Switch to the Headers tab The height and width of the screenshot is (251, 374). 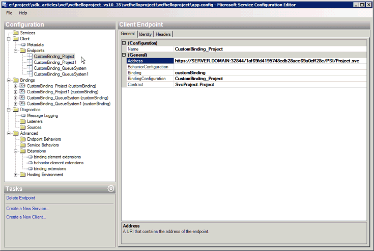tap(163, 34)
